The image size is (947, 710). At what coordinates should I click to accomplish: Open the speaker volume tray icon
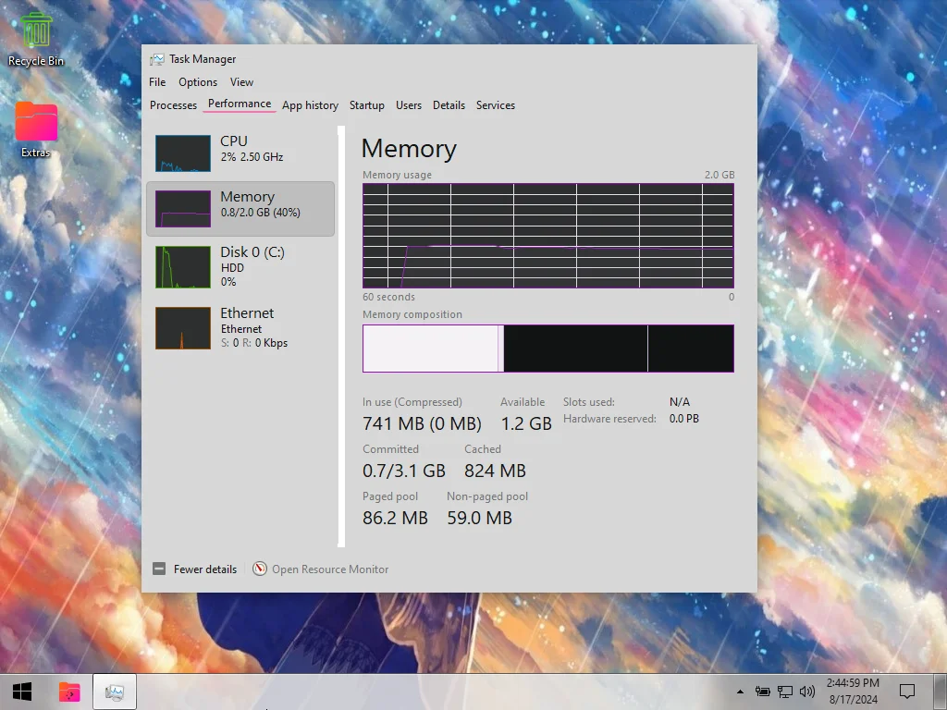(806, 692)
